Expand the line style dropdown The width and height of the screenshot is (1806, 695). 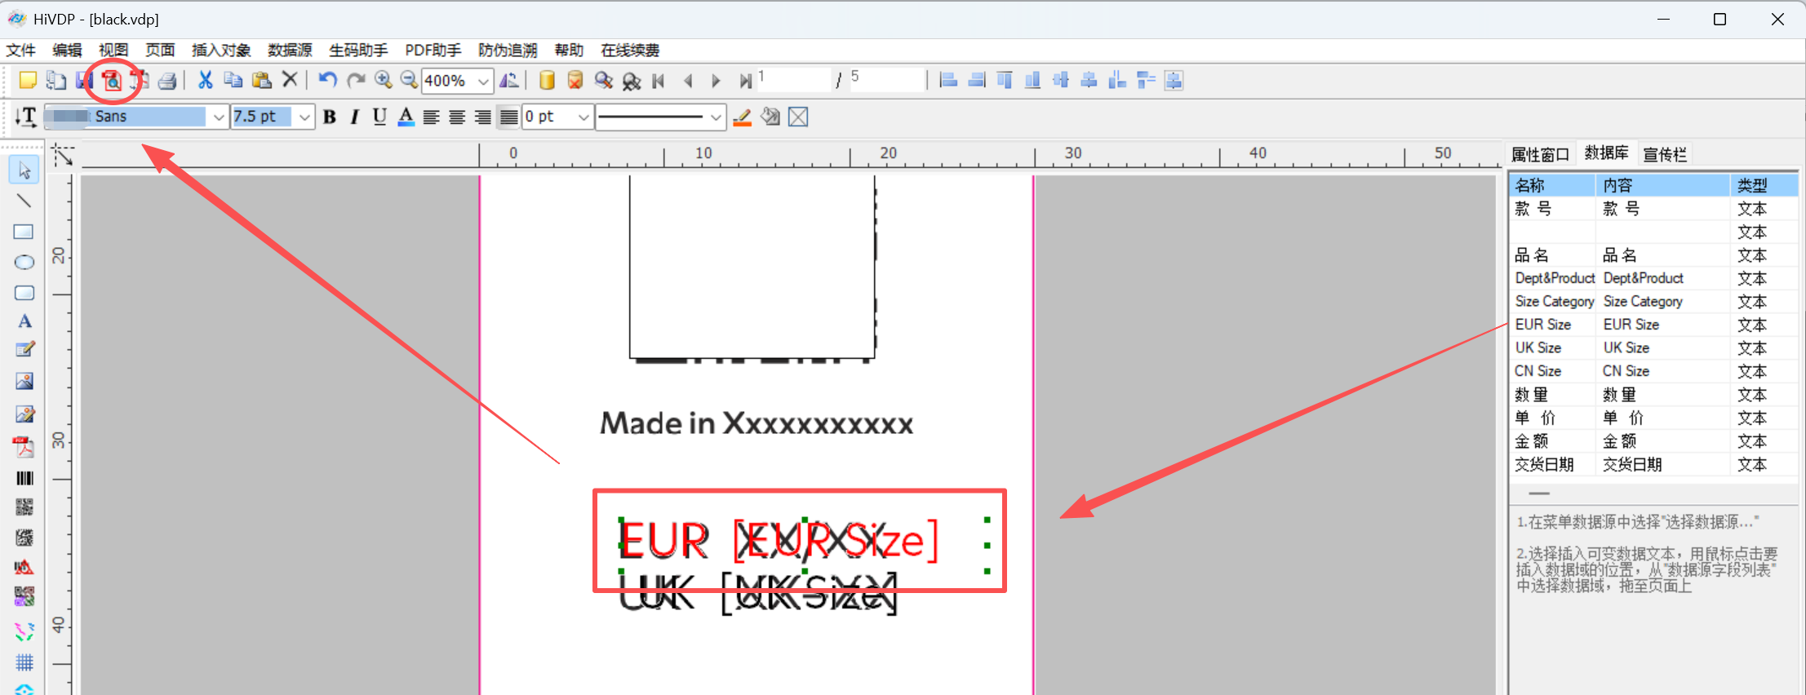coord(715,117)
